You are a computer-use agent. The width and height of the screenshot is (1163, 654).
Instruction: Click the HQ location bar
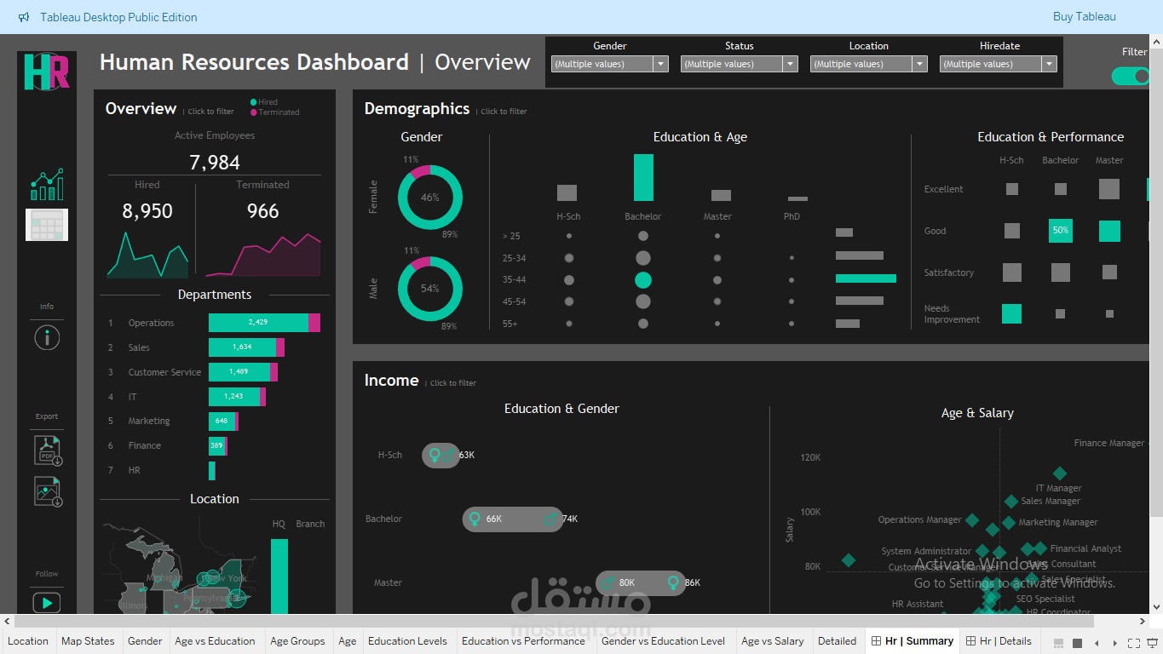pyautogui.click(x=279, y=577)
